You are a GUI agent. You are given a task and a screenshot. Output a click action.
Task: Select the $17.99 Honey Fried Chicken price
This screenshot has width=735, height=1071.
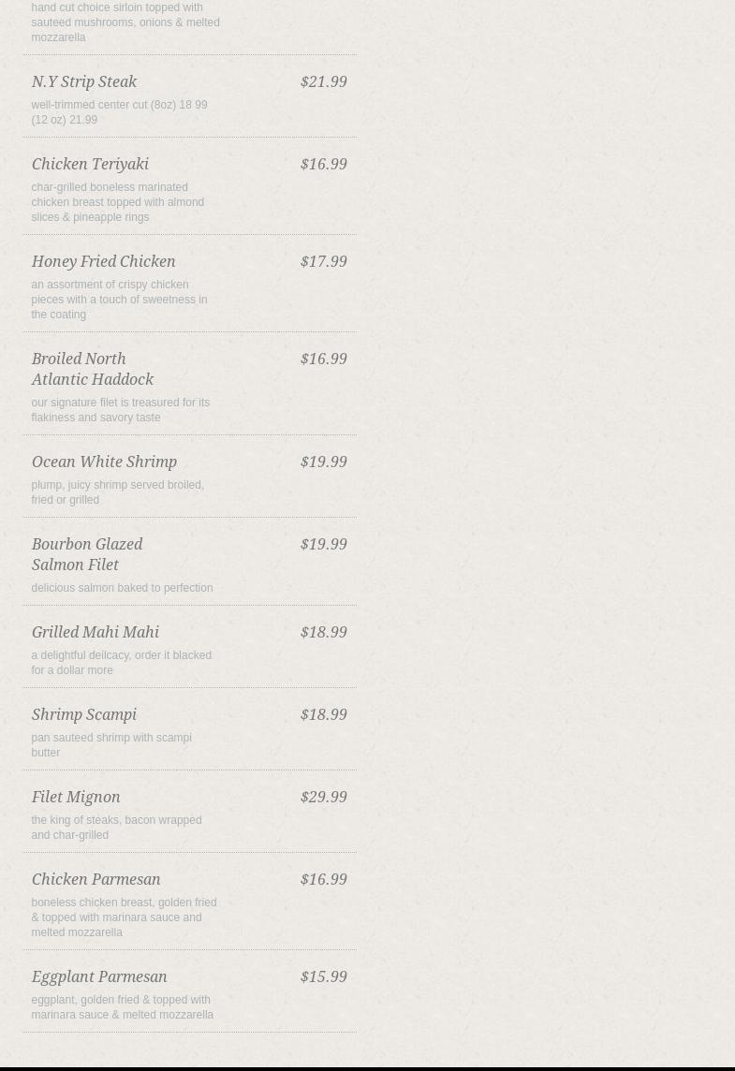(324, 262)
